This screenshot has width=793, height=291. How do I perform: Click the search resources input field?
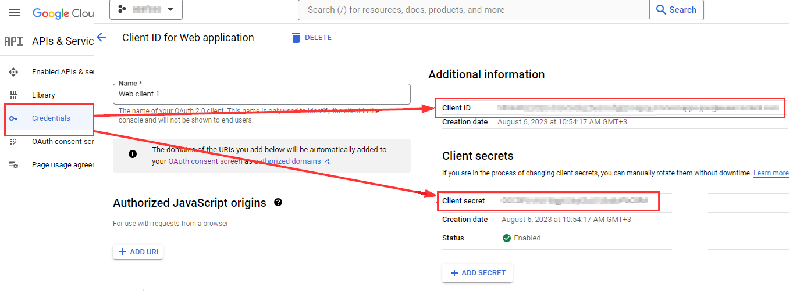(474, 10)
